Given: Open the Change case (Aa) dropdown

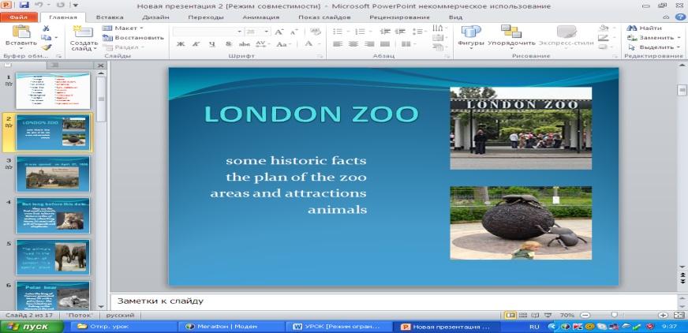Looking at the screenshot, I should pos(282,44).
